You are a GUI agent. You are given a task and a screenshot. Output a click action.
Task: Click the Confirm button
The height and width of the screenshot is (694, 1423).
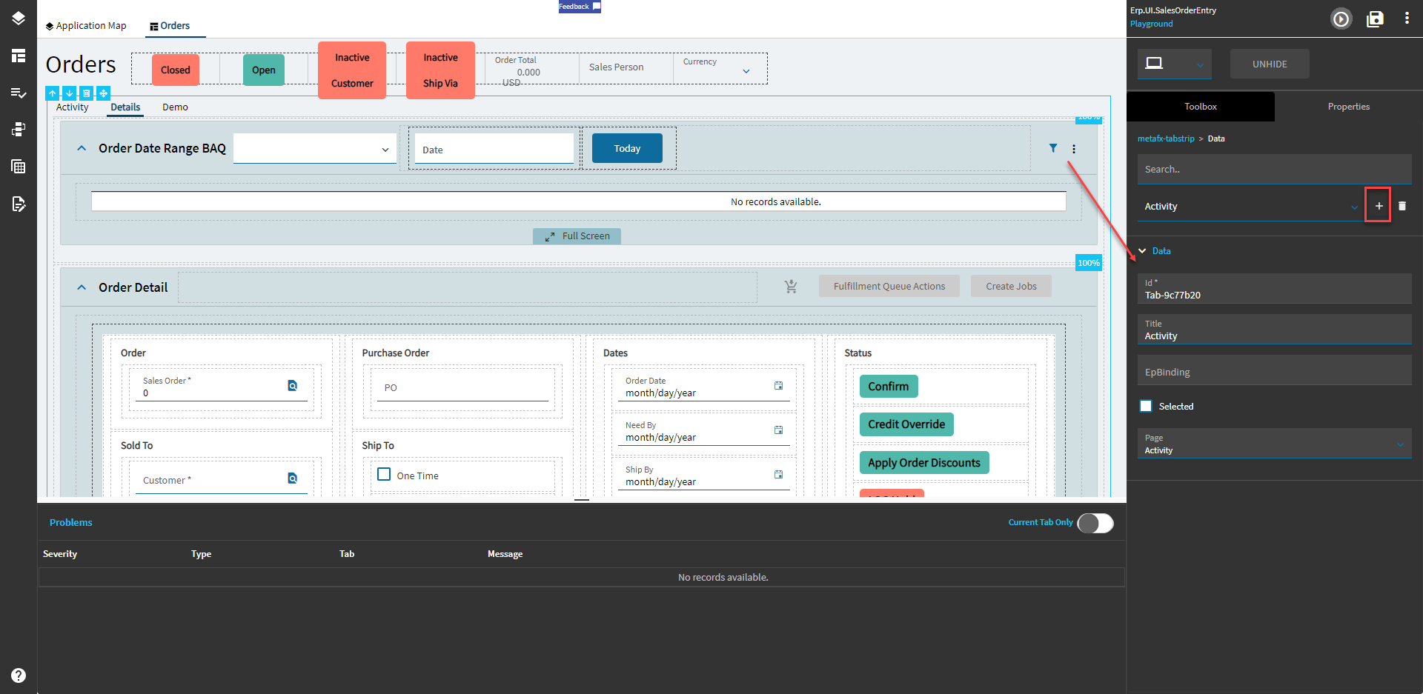click(x=889, y=387)
